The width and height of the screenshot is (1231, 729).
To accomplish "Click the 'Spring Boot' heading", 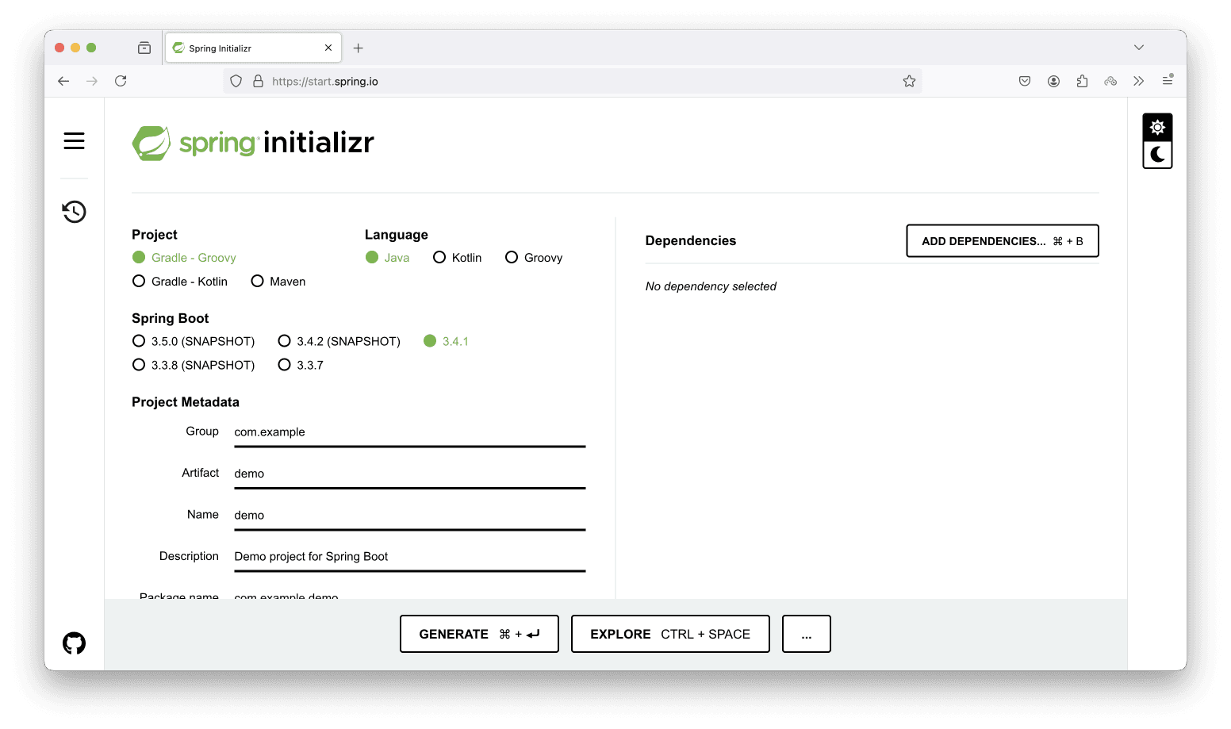I will 171,318.
